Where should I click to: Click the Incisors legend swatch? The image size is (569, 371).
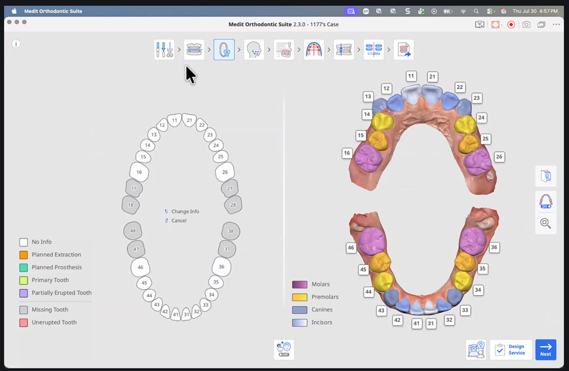(300, 322)
